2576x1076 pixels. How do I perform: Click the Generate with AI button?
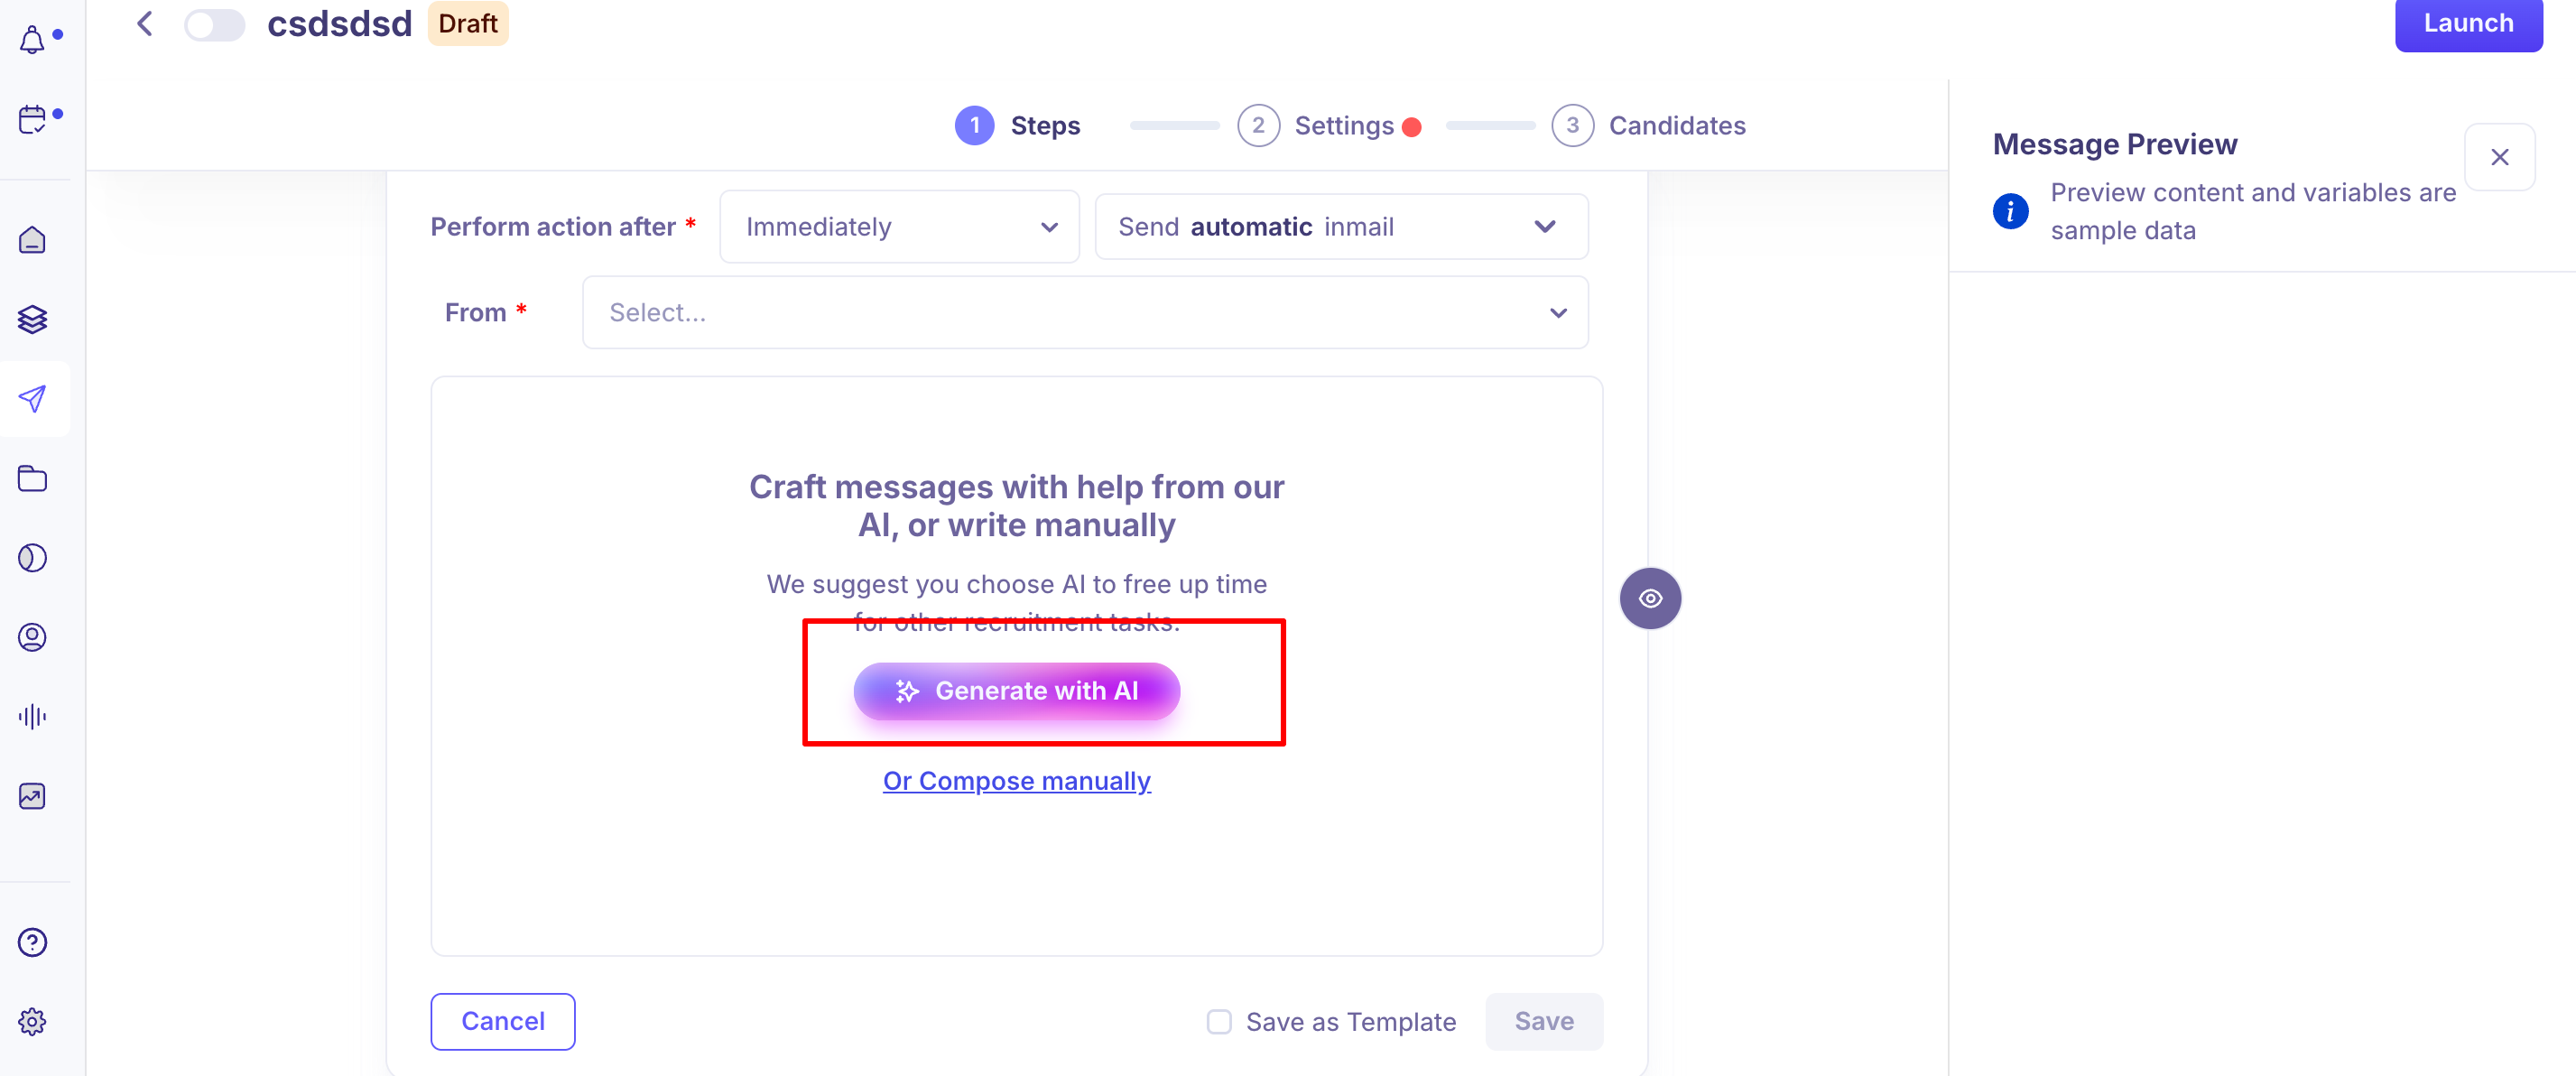coord(1017,691)
